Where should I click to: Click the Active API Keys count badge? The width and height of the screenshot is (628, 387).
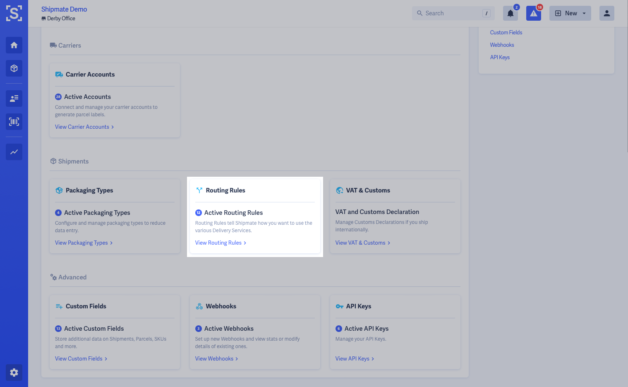(339, 329)
